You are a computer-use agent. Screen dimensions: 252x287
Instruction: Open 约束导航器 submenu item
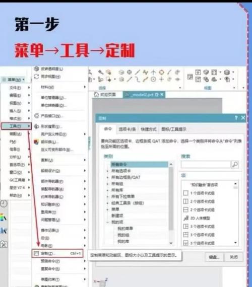[x=59, y=196]
